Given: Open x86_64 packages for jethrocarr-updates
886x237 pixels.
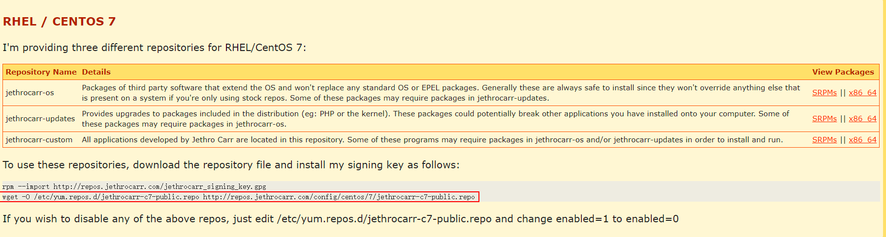Looking at the screenshot, I should point(862,119).
